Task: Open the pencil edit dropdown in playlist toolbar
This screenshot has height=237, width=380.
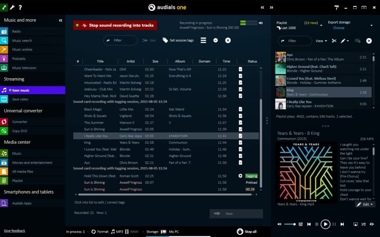Action: [x=345, y=41]
